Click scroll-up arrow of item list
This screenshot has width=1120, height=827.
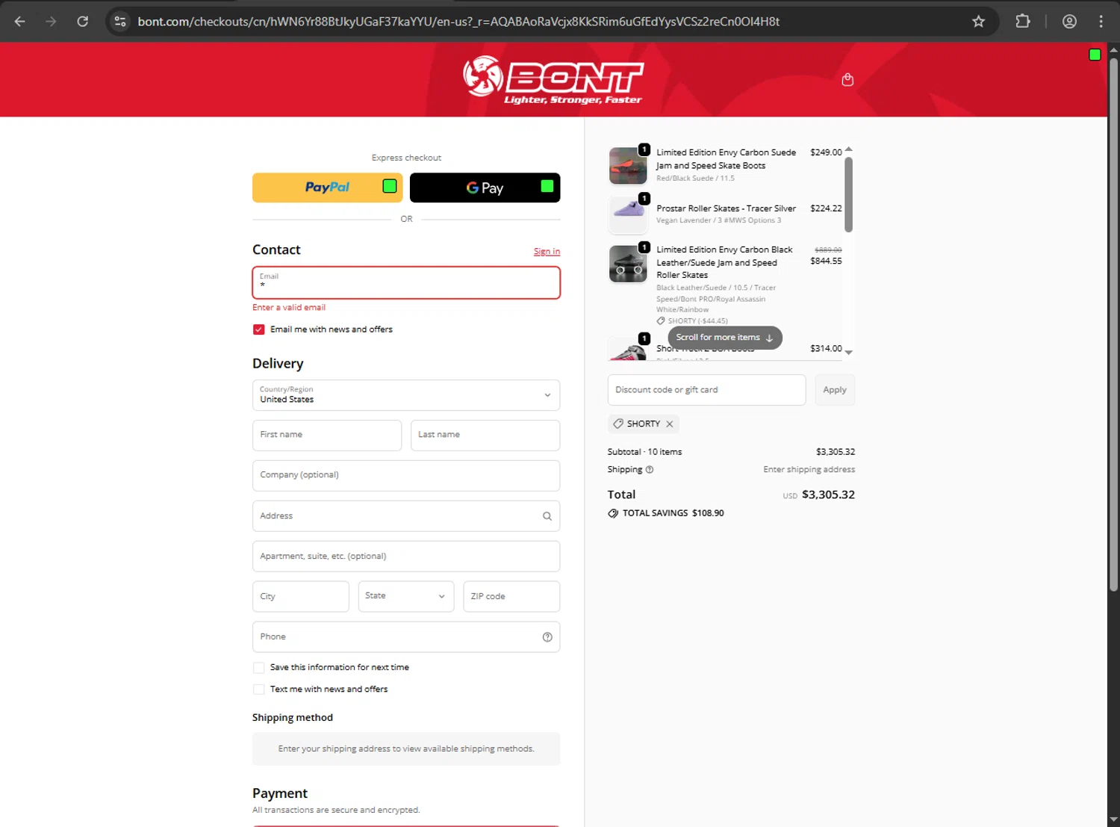[848, 149]
